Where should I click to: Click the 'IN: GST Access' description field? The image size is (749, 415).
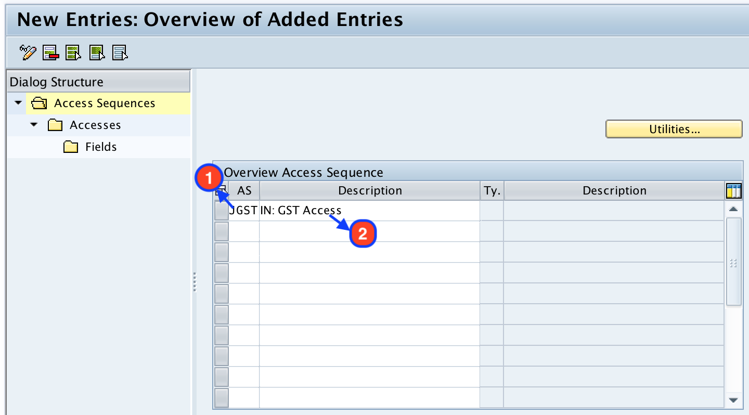click(369, 211)
